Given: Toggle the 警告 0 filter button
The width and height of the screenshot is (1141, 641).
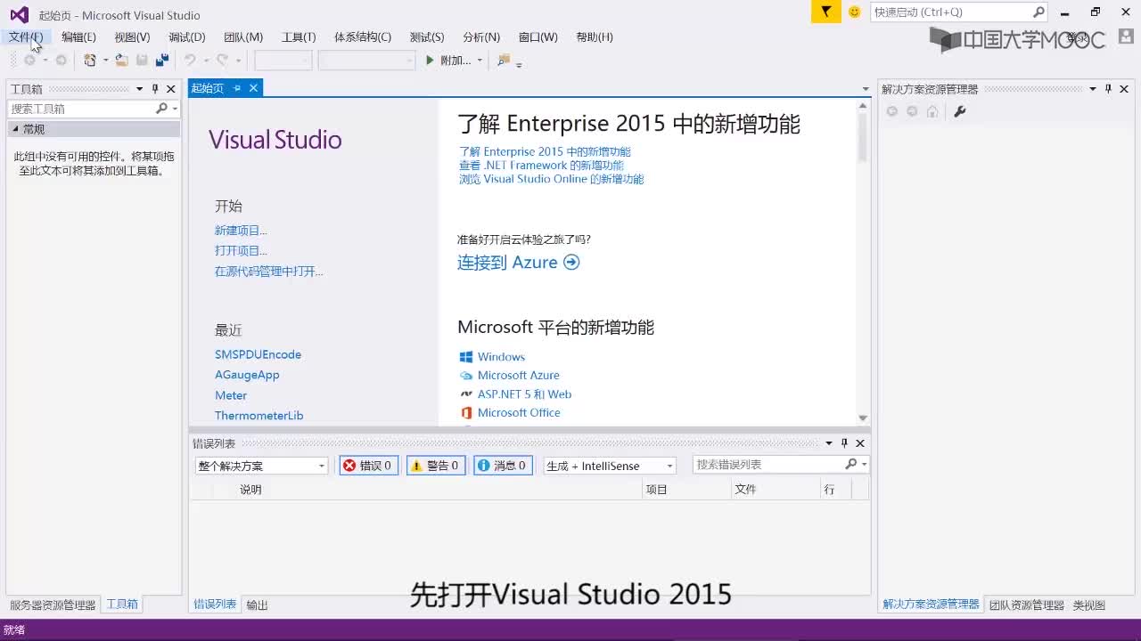Looking at the screenshot, I should (x=436, y=466).
